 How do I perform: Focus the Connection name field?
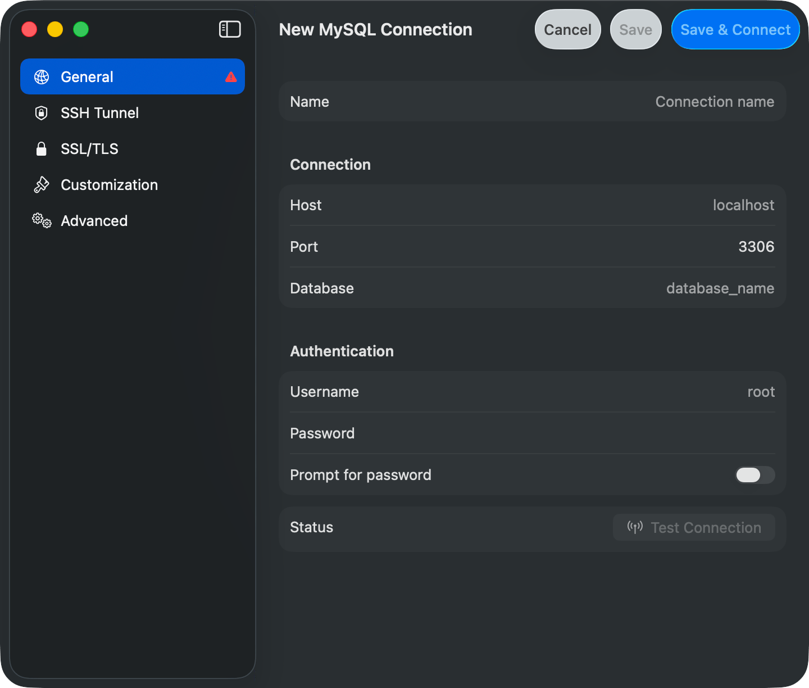[x=532, y=102]
